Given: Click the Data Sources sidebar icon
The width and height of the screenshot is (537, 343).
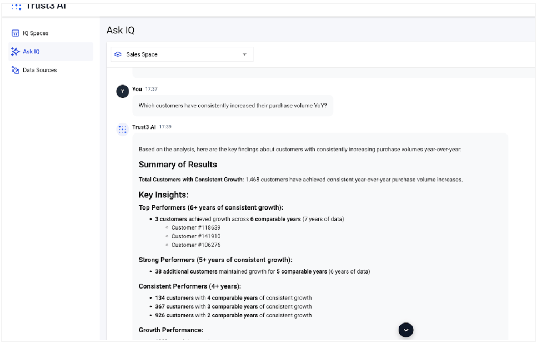Looking at the screenshot, I should point(16,70).
